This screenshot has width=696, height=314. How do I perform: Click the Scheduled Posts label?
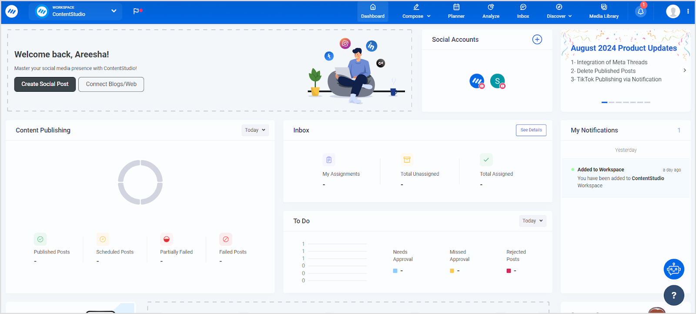(115, 252)
